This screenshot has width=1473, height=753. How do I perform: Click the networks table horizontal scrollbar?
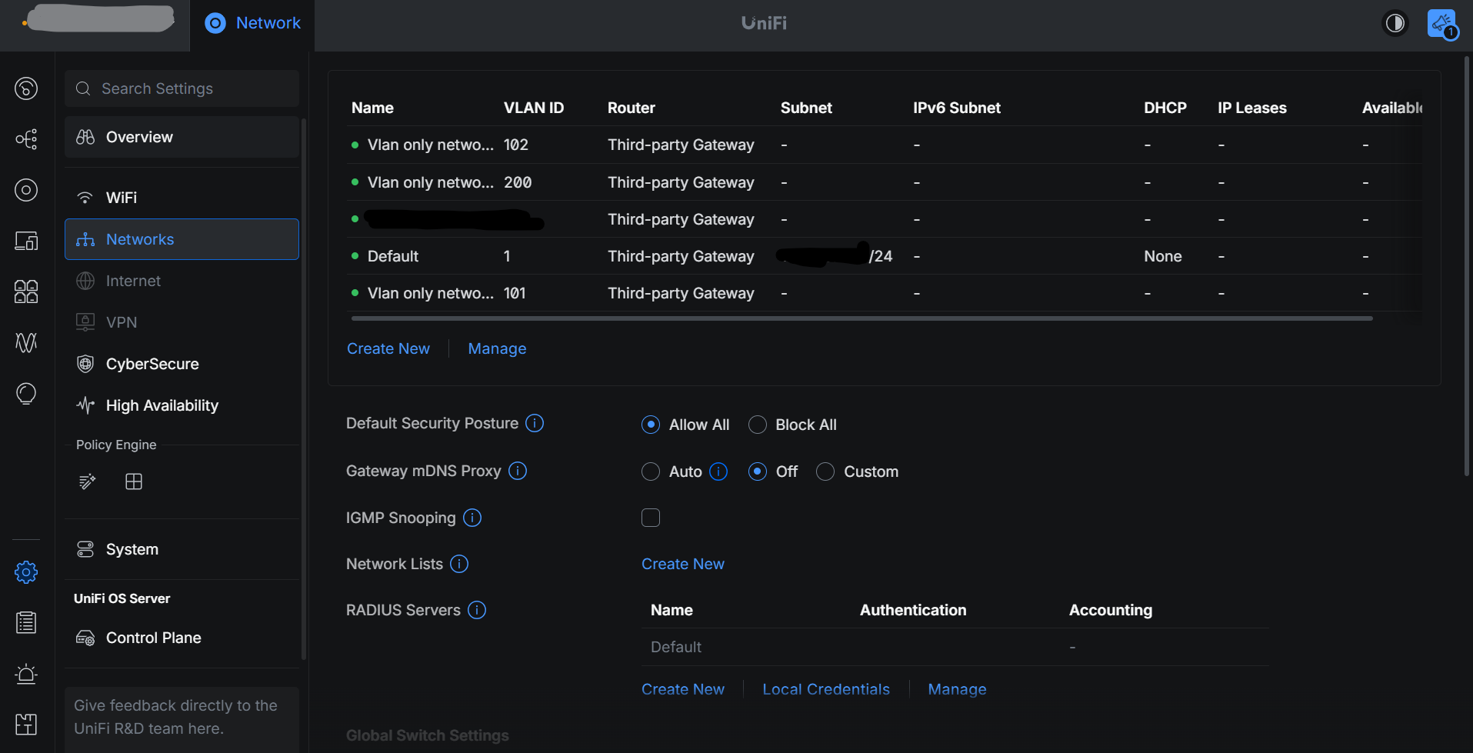(x=861, y=318)
